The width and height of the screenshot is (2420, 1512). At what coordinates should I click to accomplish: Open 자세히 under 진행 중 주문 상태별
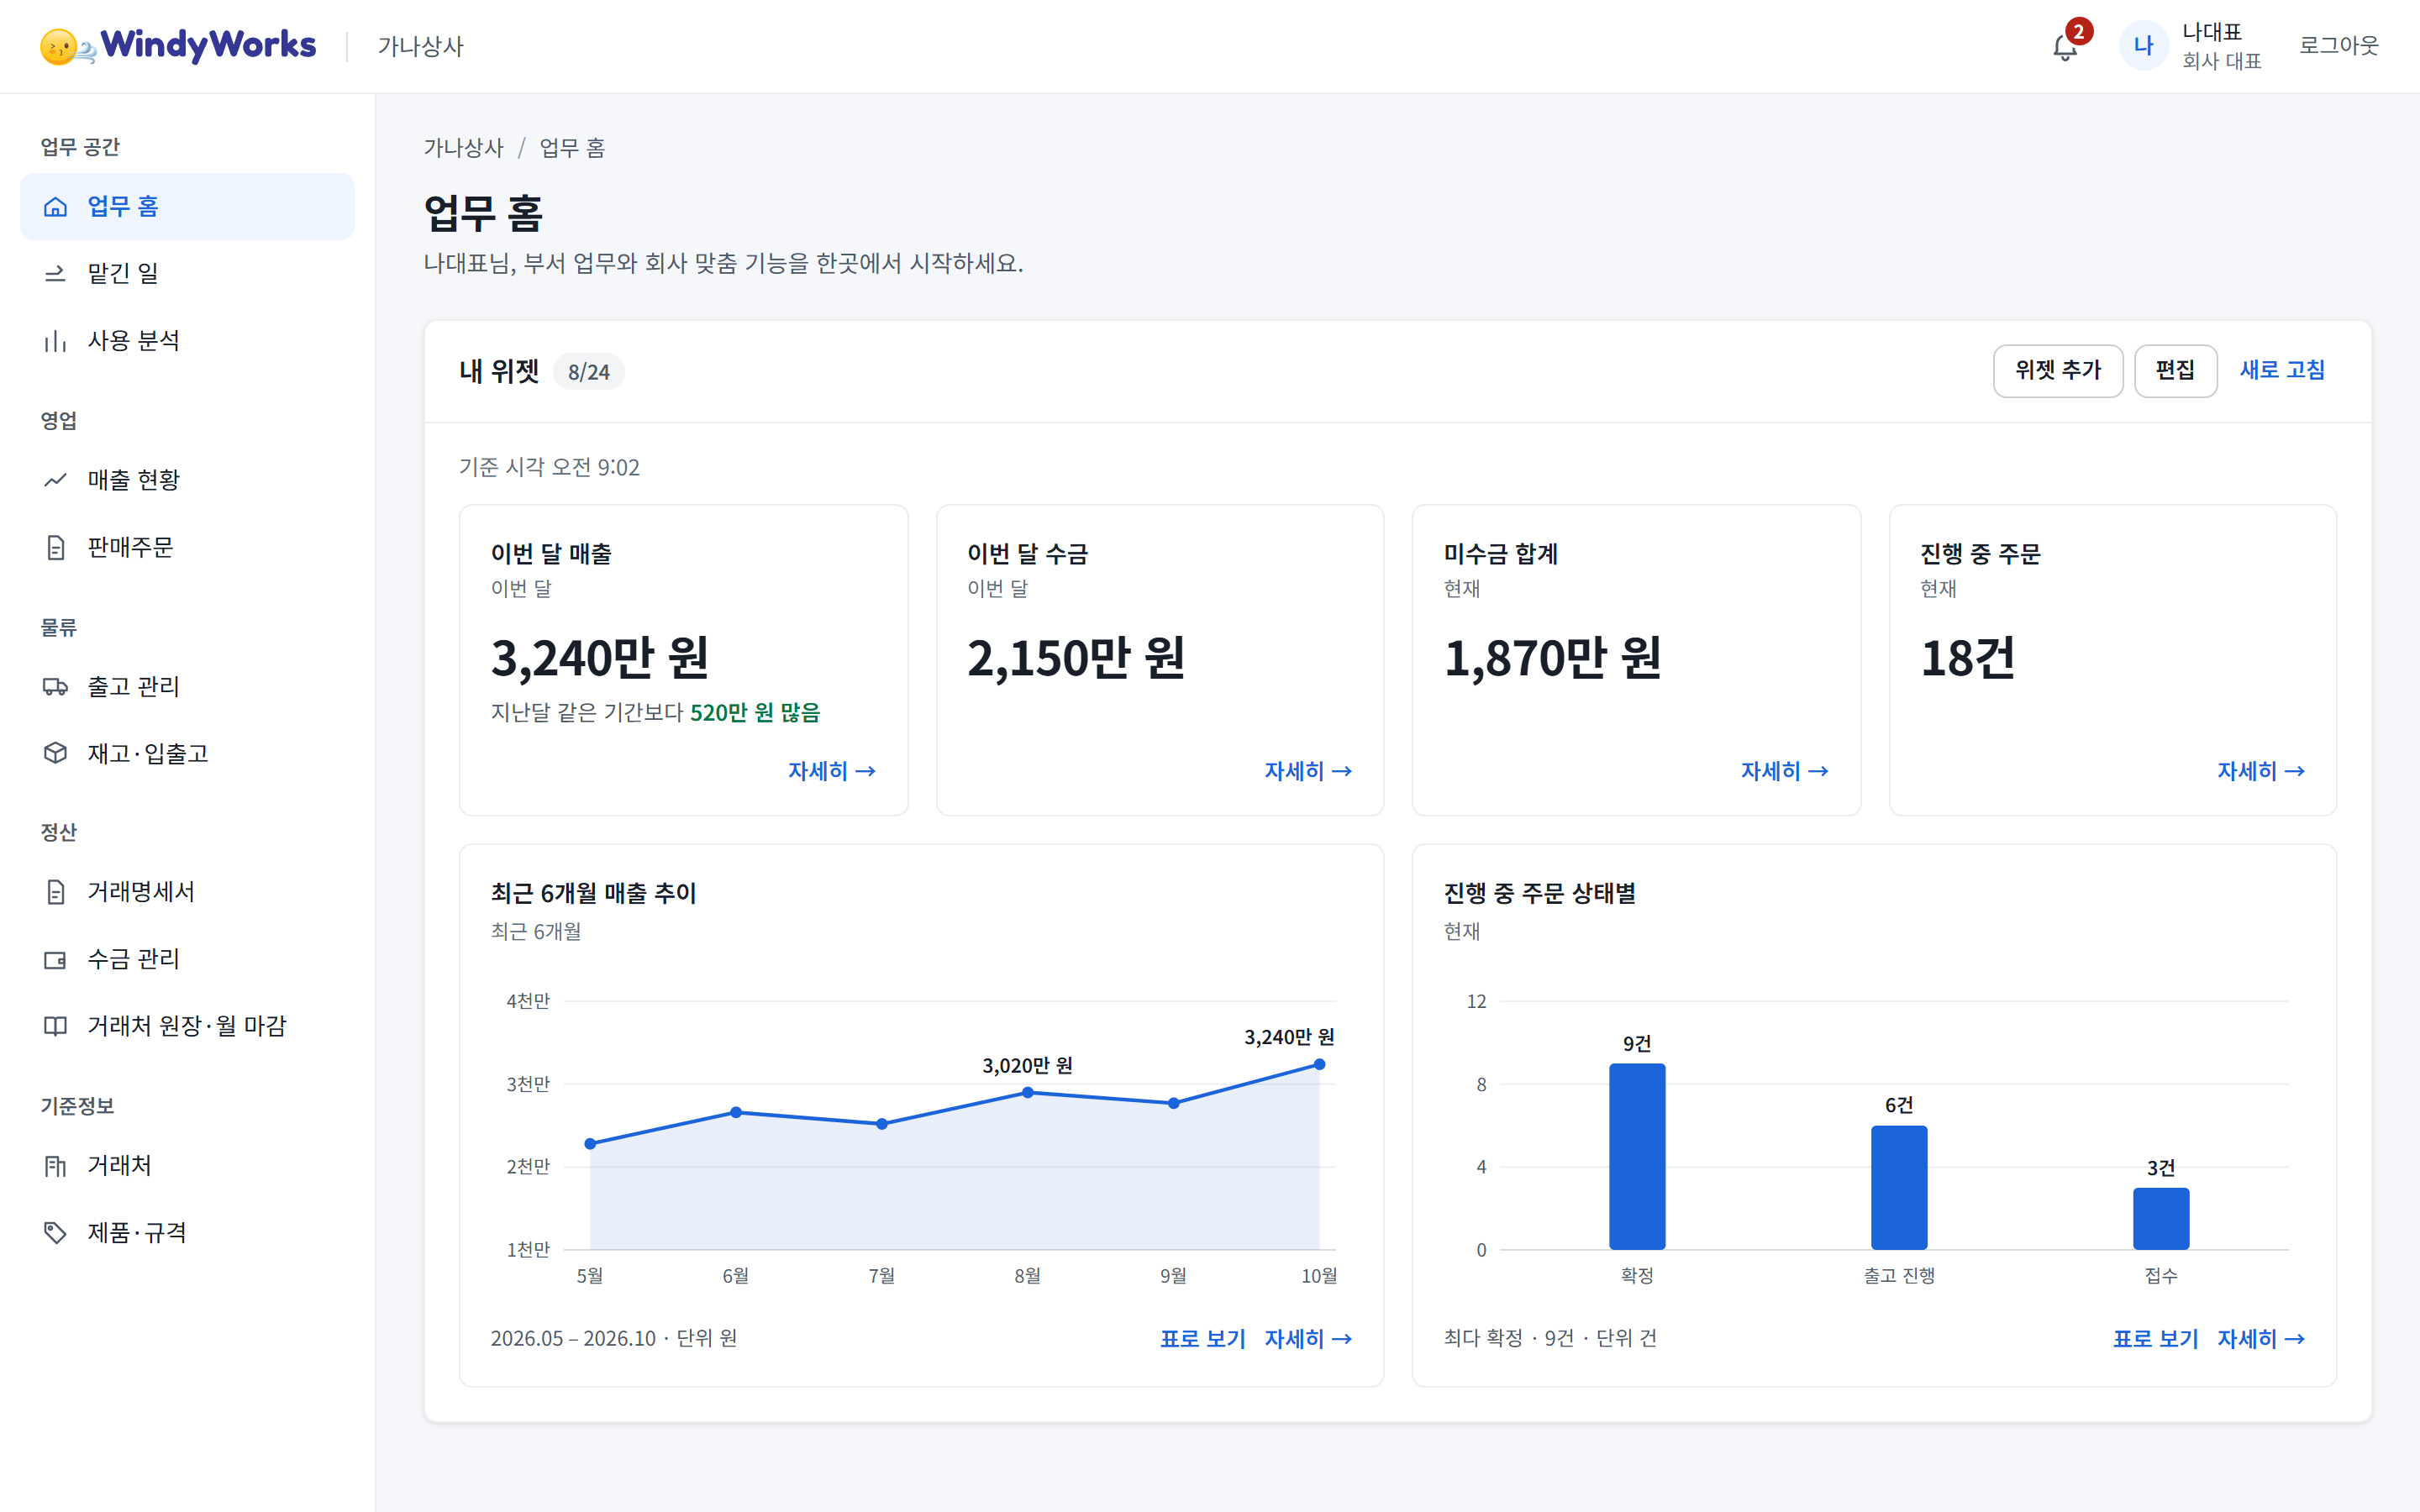[2260, 1338]
